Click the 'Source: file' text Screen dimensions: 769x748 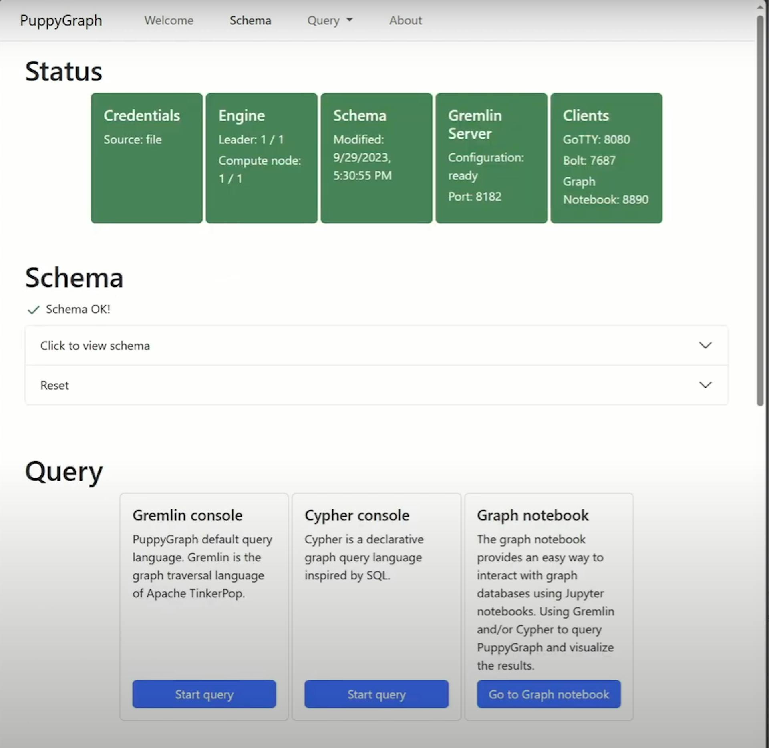pos(133,139)
